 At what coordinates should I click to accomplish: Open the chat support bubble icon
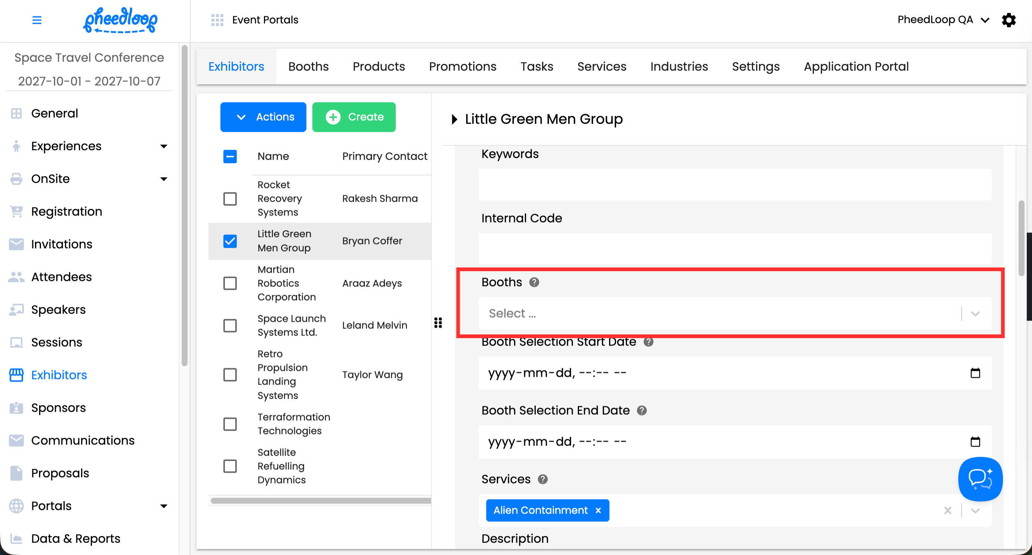coord(980,479)
